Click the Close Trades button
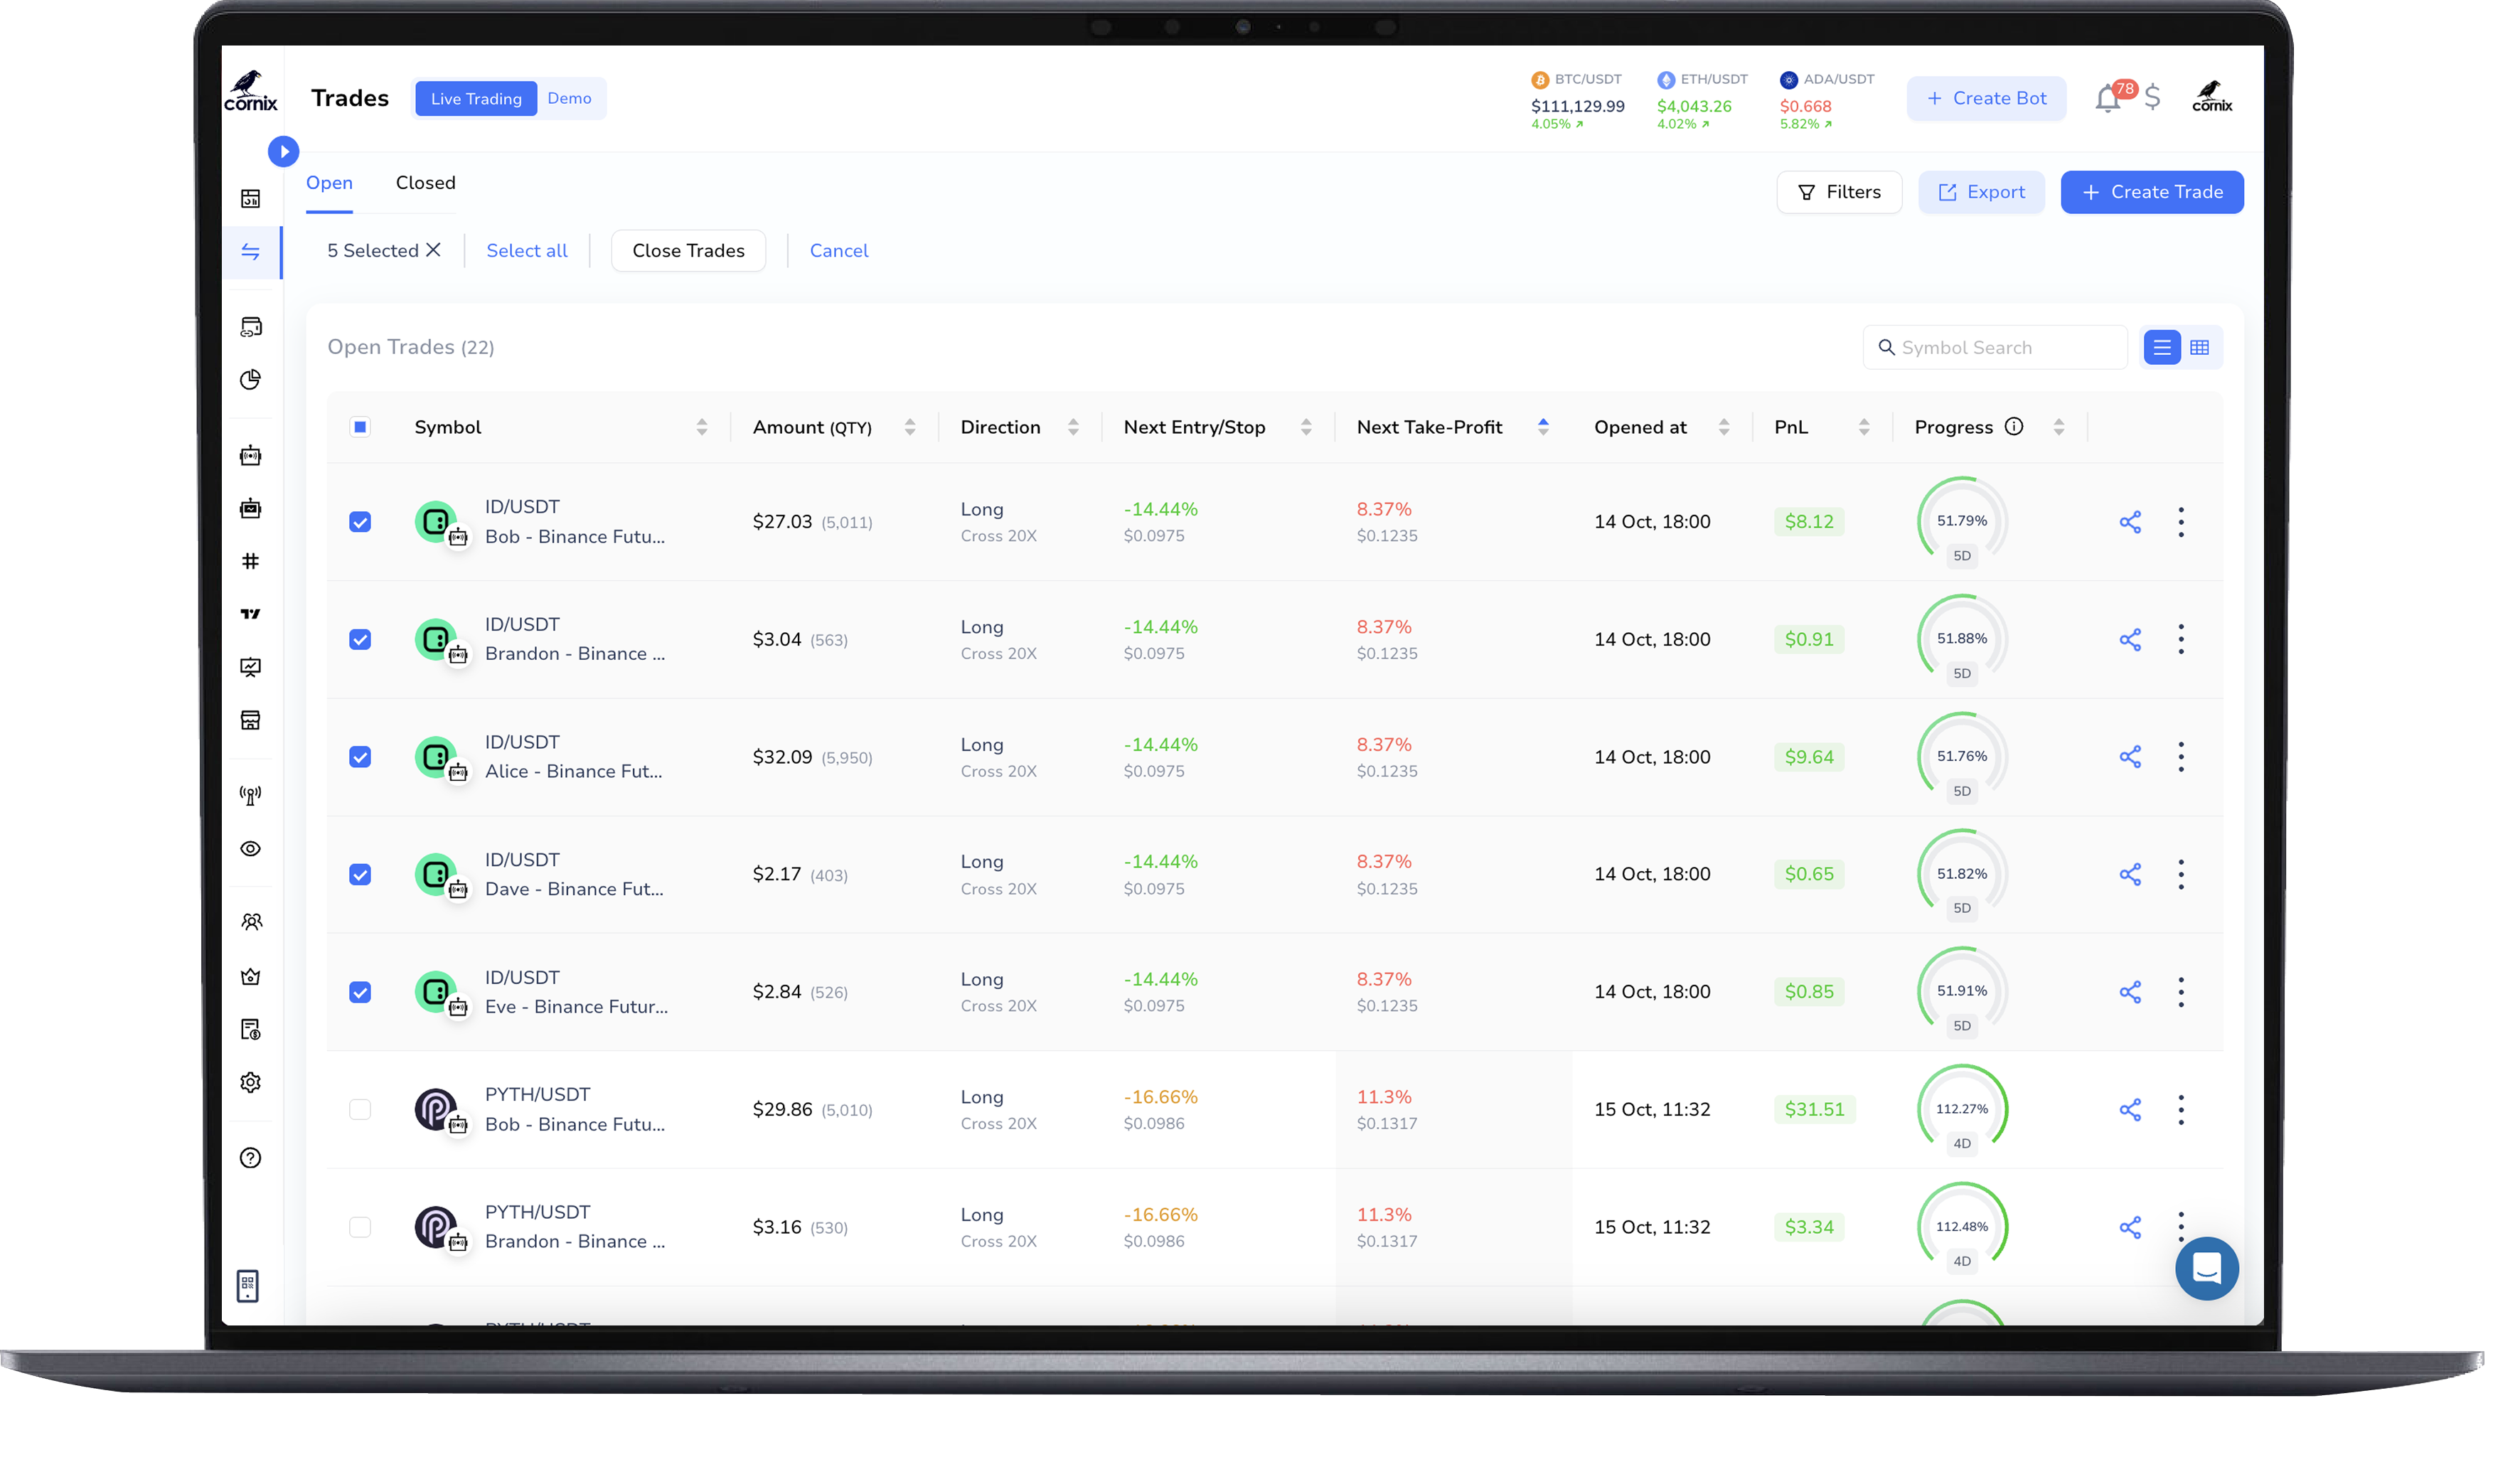 [x=688, y=251]
